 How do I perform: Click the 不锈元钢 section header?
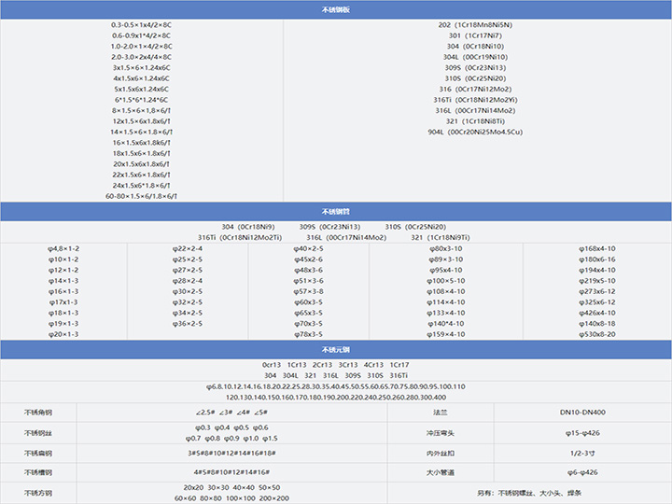pos(335,349)
